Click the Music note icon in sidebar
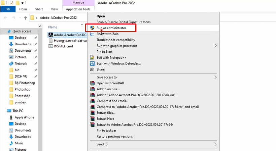Image resolution: width=276 pixels, height=151 pixels. point(11,143)
